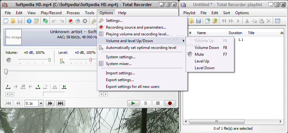Click the previous track double-arrow in the playlist toolbar
This screenshot has height=133, width=288.
point(224,21)
